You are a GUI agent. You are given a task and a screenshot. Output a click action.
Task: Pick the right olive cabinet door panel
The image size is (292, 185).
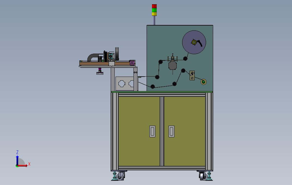tap(184, 131)
